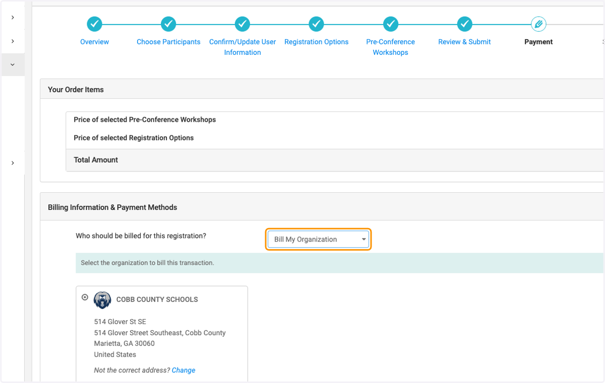The height and width of the screenshot is (383, 605).
Task: Click 'Who should be billed' question label
Action: [x=141, y=236]
